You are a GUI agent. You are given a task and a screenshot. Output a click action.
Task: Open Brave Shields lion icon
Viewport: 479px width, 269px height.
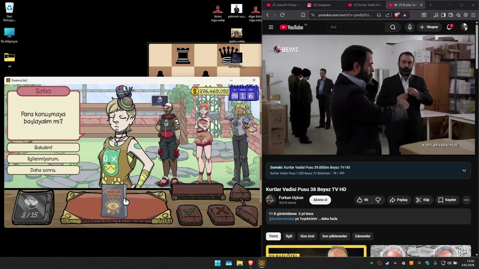(397, 15)
